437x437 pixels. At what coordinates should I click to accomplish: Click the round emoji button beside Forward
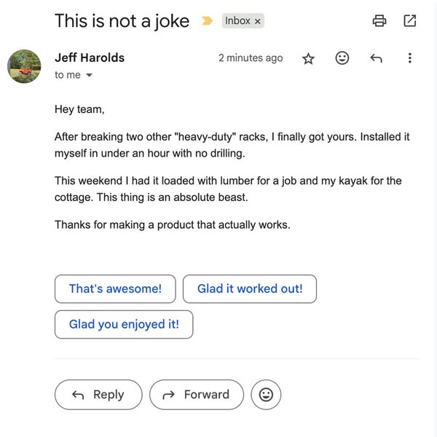[x=266, y=395]
